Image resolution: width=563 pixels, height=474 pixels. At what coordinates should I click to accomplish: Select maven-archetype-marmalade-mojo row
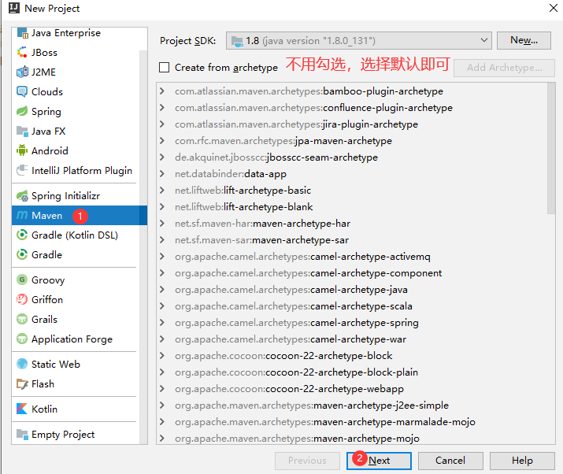pos(352,421)
